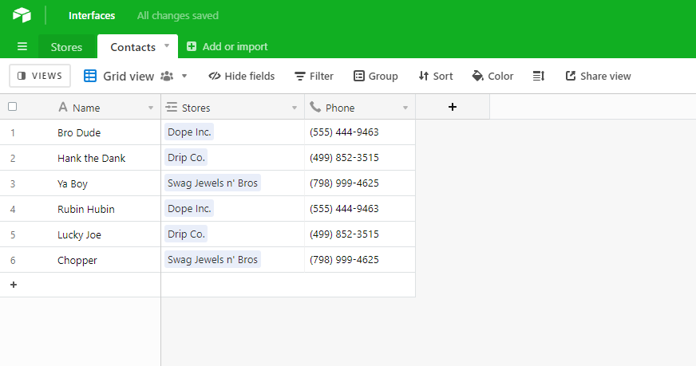Select the Contacts tab

point(132,46)
